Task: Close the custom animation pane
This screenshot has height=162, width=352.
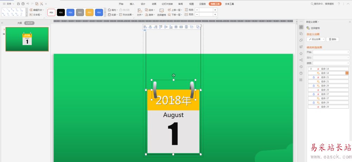Action: click(350, 22)
